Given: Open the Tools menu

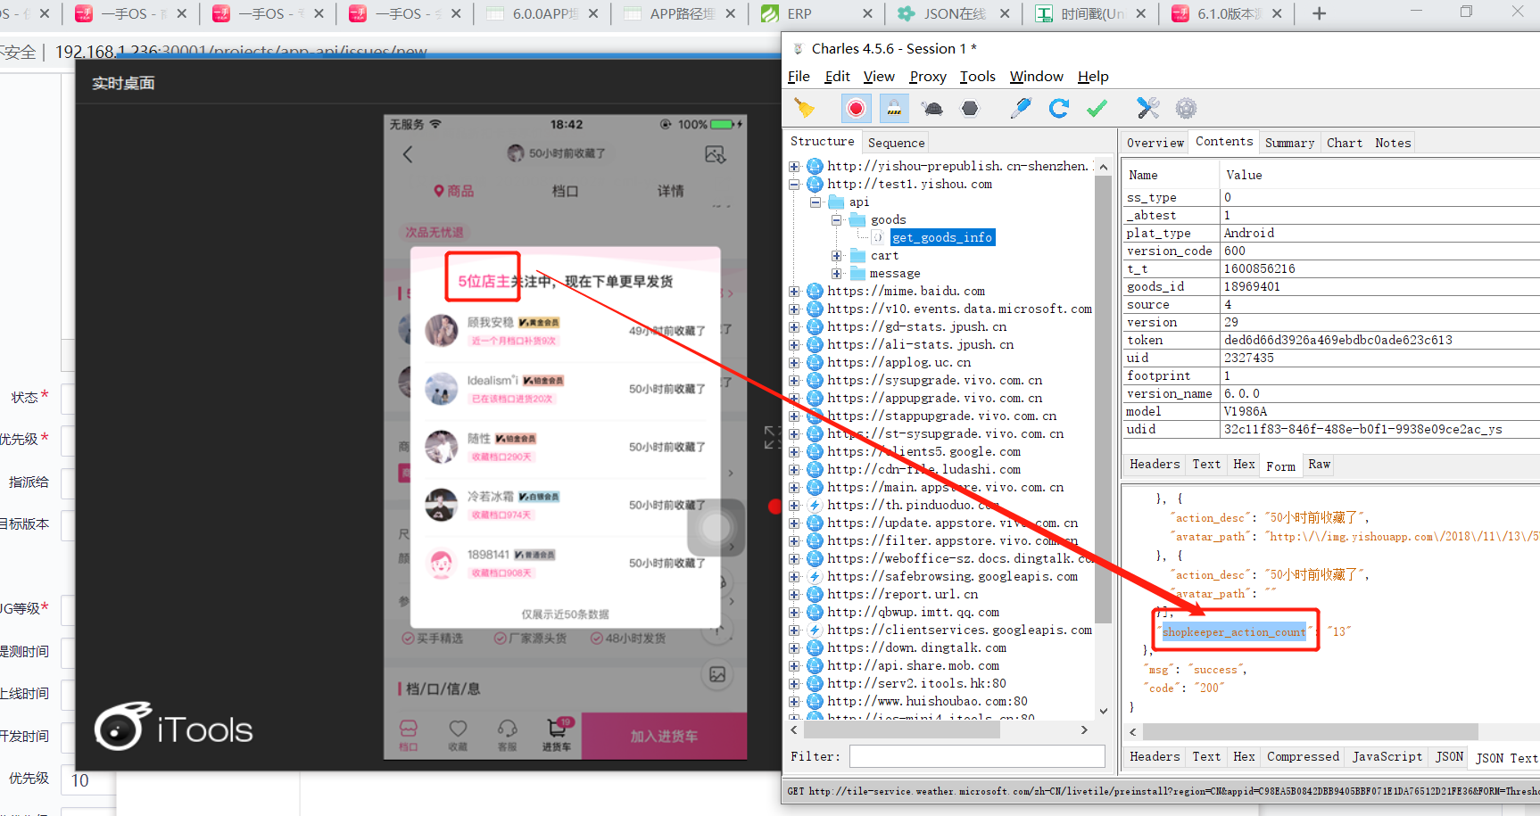Looking at the screenshot, I should [977, 77].
